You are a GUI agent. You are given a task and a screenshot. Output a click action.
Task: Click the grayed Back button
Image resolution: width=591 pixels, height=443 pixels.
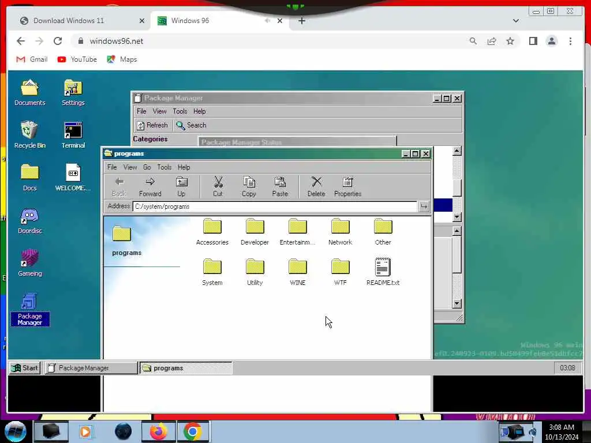pos(119,187)
